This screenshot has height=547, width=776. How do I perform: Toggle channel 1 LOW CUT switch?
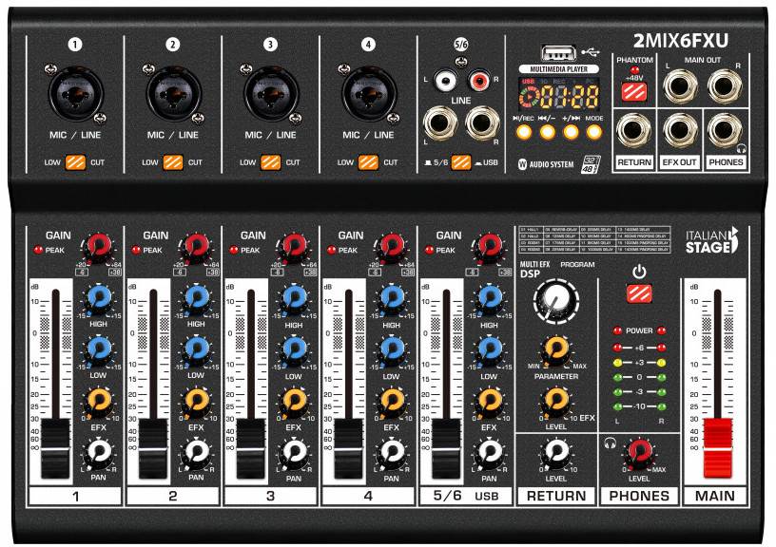point(74,162)
